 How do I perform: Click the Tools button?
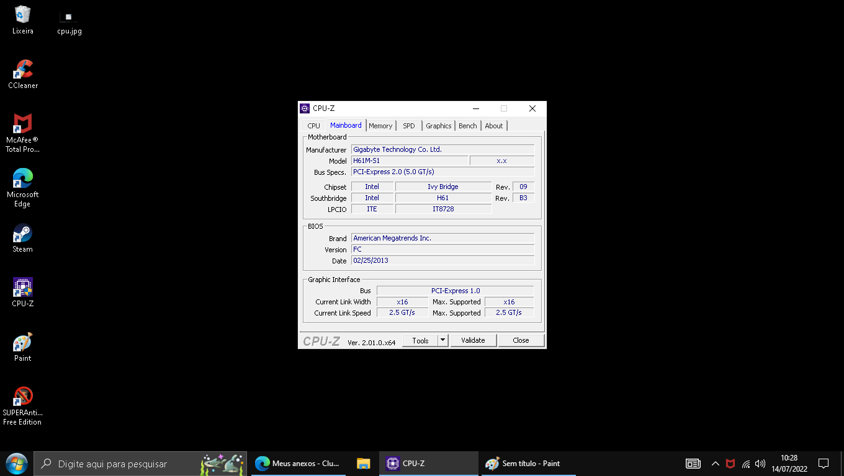click(x=420, y=340)
